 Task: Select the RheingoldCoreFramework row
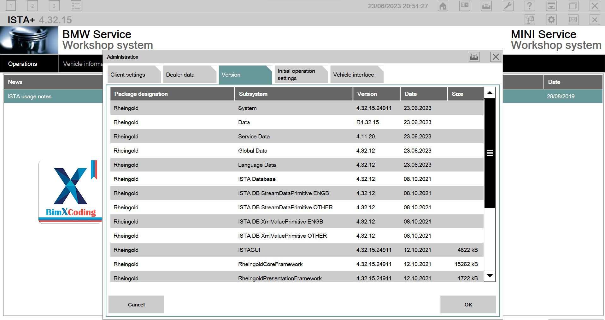pyautogui.click(x=297, y=264)
